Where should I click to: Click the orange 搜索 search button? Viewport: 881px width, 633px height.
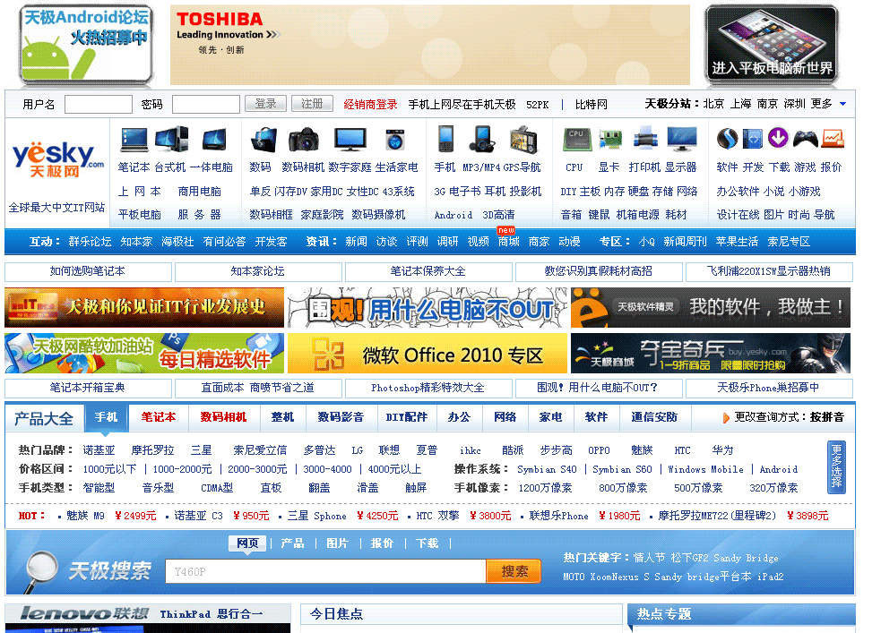[x=514, y=571]
